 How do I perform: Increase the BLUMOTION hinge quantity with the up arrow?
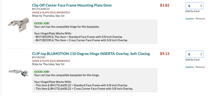pos(201,53)
